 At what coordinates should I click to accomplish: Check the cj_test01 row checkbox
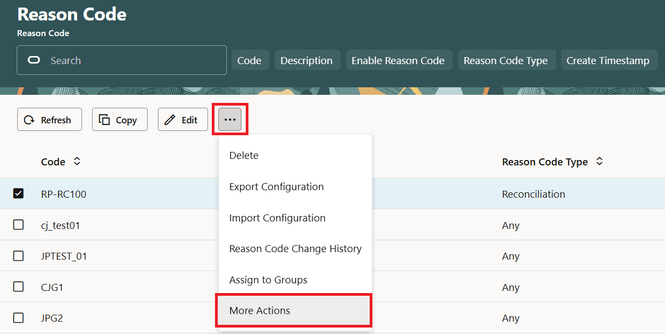18,225
